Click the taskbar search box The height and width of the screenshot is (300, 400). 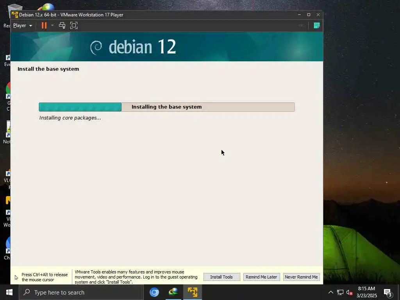tap(81, 292)
